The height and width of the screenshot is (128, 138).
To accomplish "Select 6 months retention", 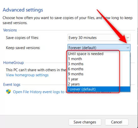I will (x=99, y=69).
